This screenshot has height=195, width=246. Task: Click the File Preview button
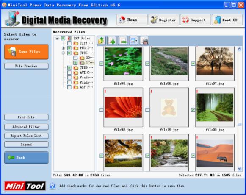click(x=26, y=66)
